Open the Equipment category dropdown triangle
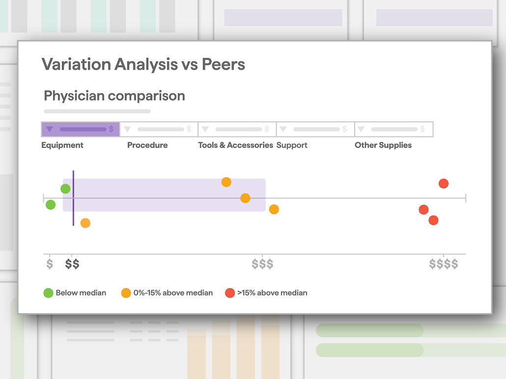 [50, 129]
